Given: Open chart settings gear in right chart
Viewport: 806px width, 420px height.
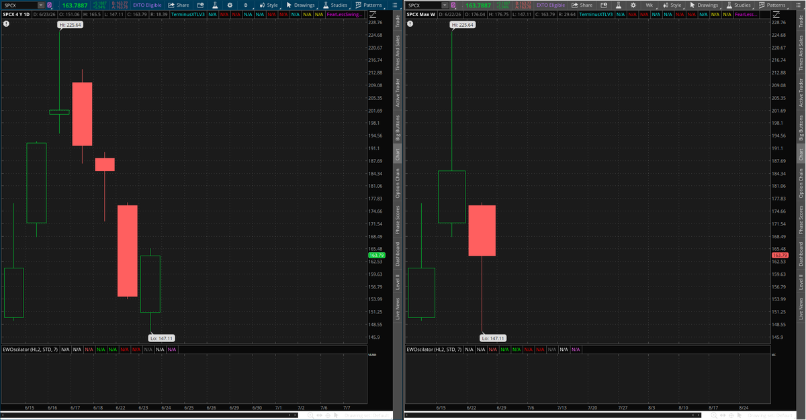Looking at the screenshot, I should pos(633,5).
